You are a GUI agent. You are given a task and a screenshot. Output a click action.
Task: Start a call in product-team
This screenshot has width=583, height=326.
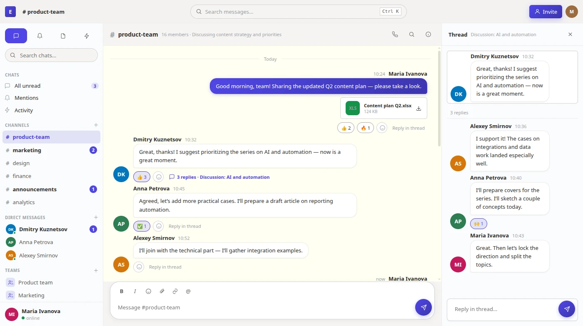pyautogui.click(x=395, y=35)
